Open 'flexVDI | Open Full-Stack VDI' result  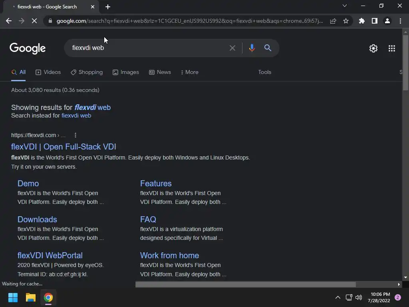click(x=64, y=147)
